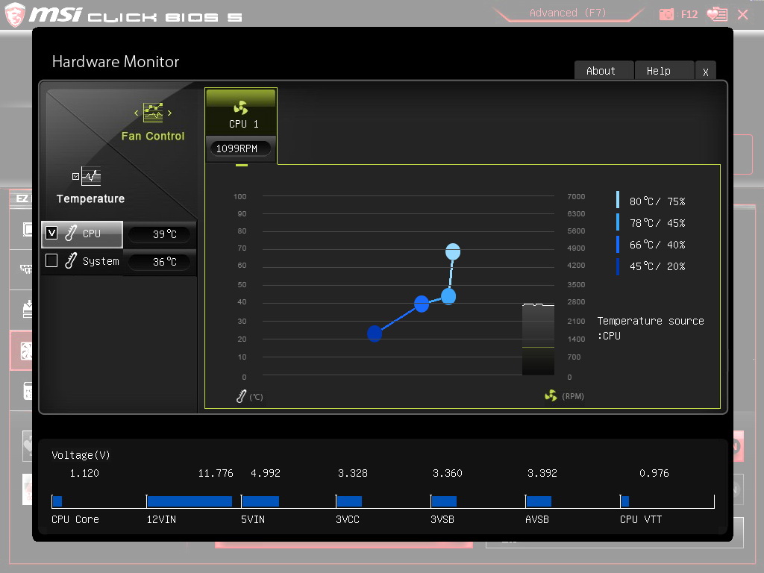Viewport: 764px width, 573px height.
Task: Click the 5VIN voltage bar
Action: click(260, 501)
